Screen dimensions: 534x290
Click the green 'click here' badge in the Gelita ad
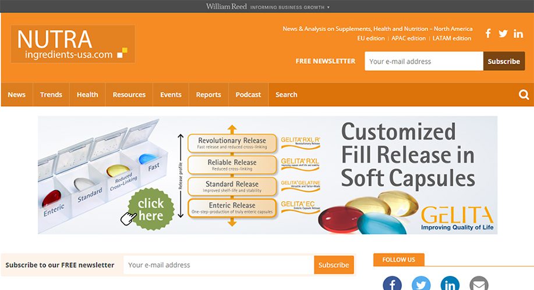tap(151, 209)
